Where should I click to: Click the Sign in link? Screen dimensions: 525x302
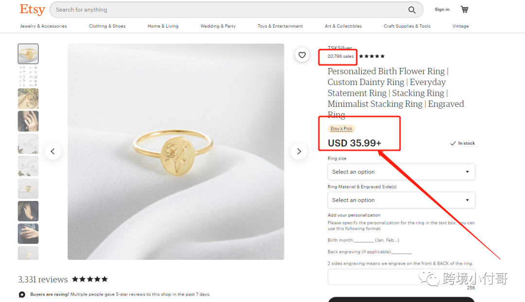point(441,9)
